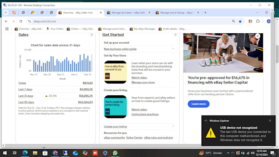Open the Last 7 days sales link
Viewport: 279px width, 157px height.
[x=25, y=90]
